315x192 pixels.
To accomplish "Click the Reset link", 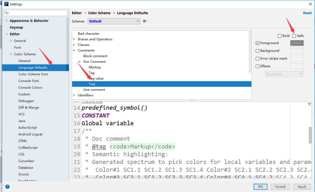I will coord(307,13).
